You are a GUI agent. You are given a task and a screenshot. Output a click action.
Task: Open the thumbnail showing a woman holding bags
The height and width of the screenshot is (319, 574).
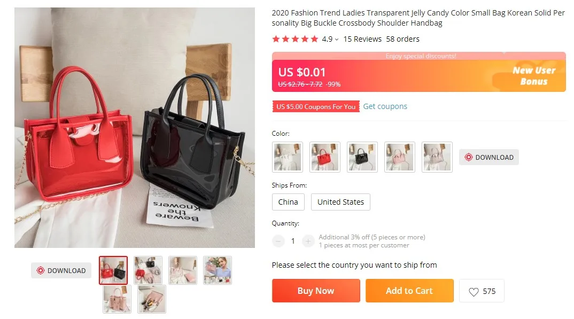(218, 270)
